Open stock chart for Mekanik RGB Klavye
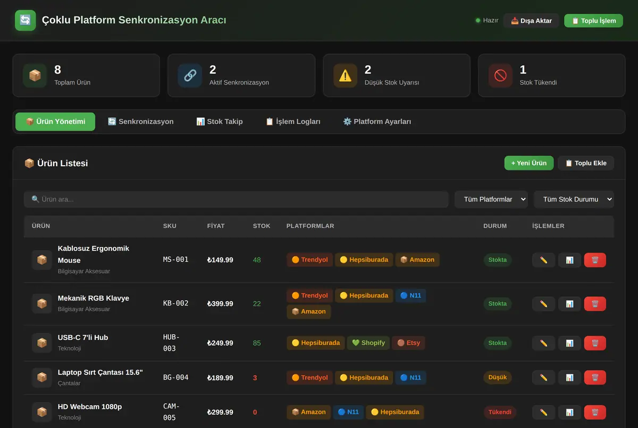This screenshot has width=638, height=428. click(569, 304)
